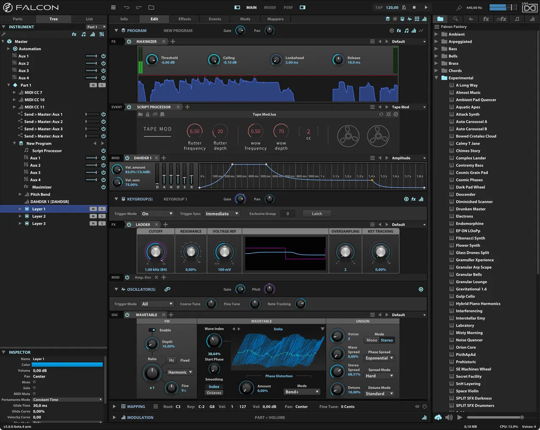Open the Trigger Mode dropdown set to On

157,214
